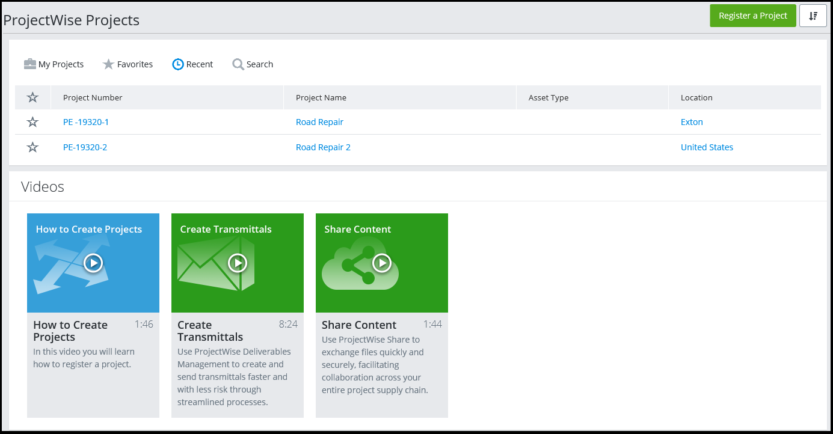Click the star icon in table header

coord(33,97)
